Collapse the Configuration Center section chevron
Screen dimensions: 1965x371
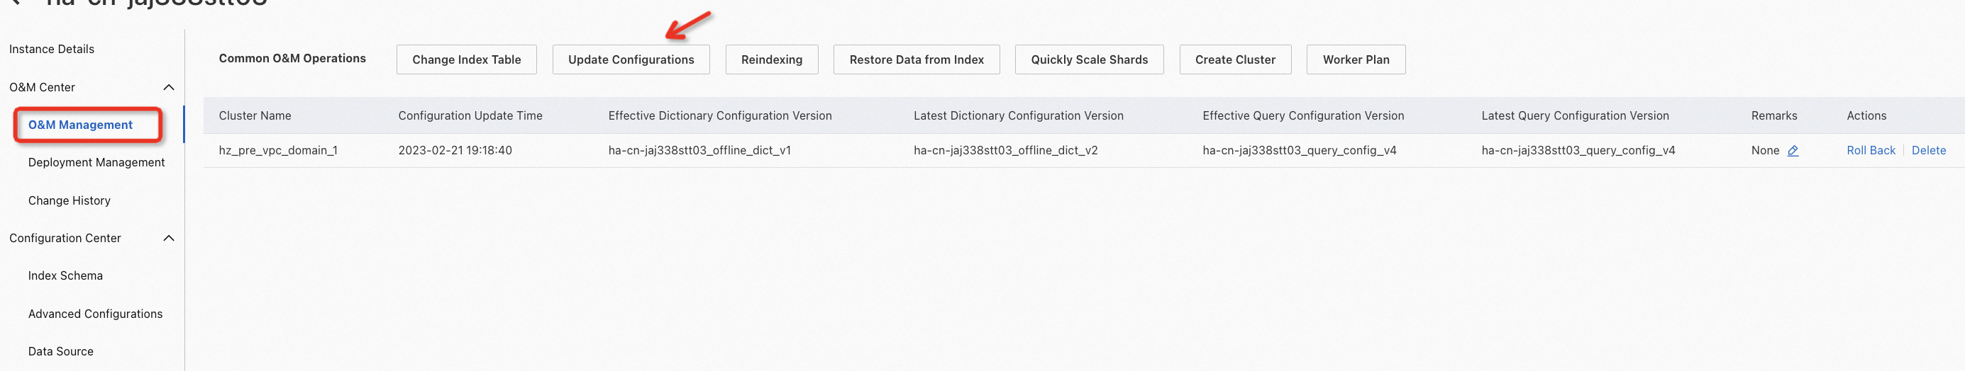pyautogui.click(x=169, y=239)
